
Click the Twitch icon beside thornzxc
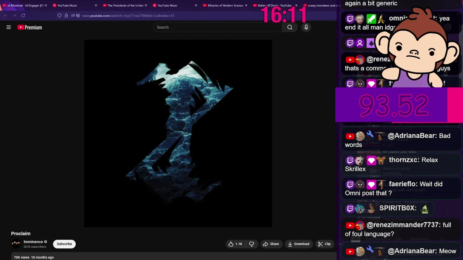tap(350, 160)
